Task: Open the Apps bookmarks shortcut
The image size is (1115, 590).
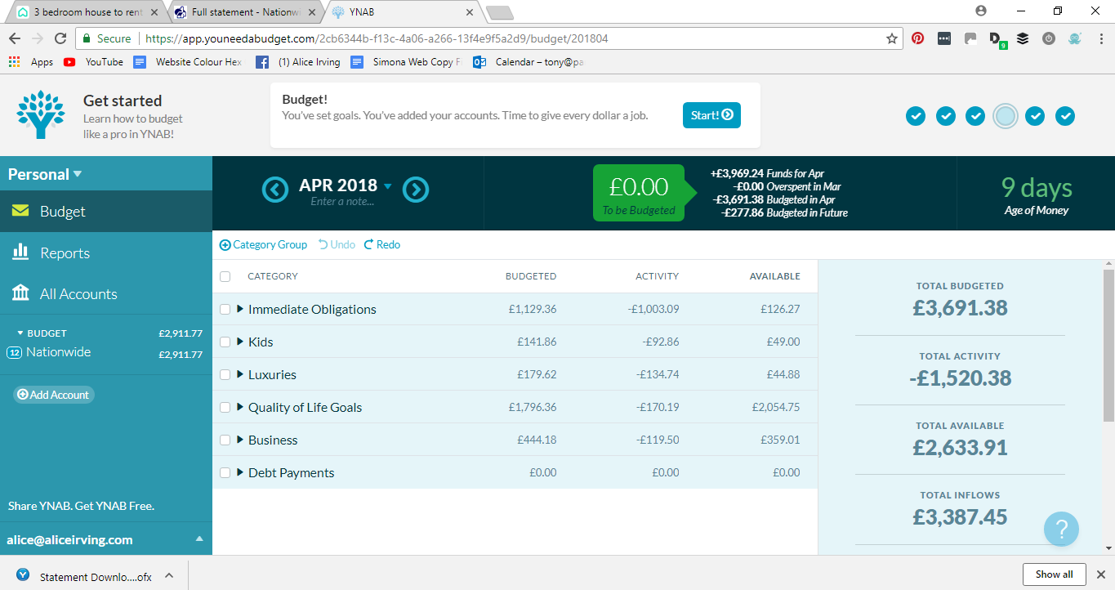Action: 30,62
